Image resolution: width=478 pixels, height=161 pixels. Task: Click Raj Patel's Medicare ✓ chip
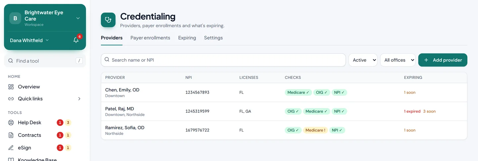coord(316,111)
